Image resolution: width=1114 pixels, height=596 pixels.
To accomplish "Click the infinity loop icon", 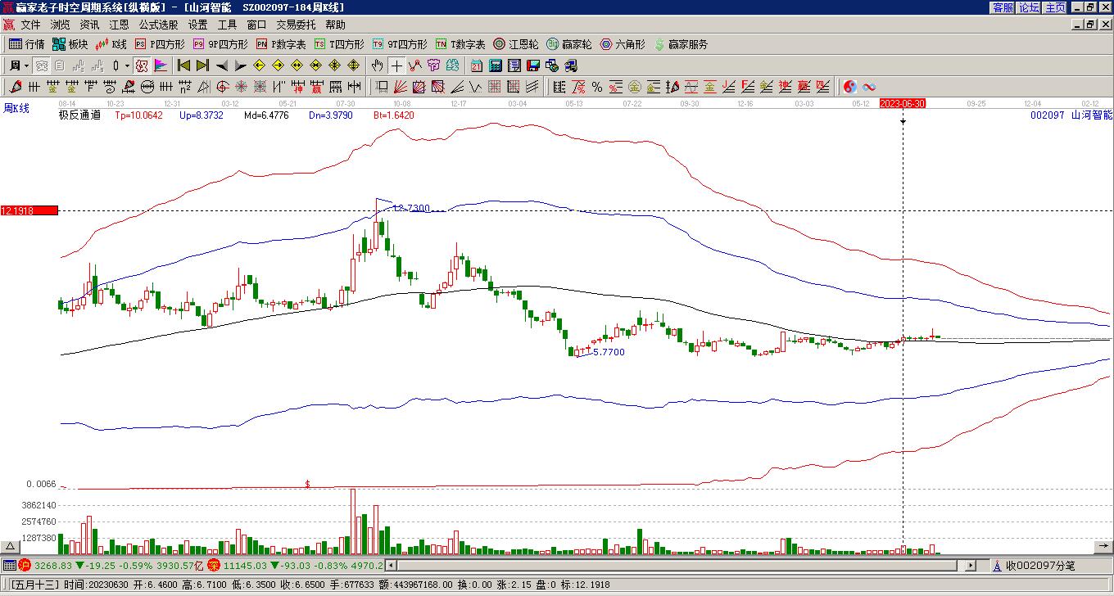I will pos(868,87).
